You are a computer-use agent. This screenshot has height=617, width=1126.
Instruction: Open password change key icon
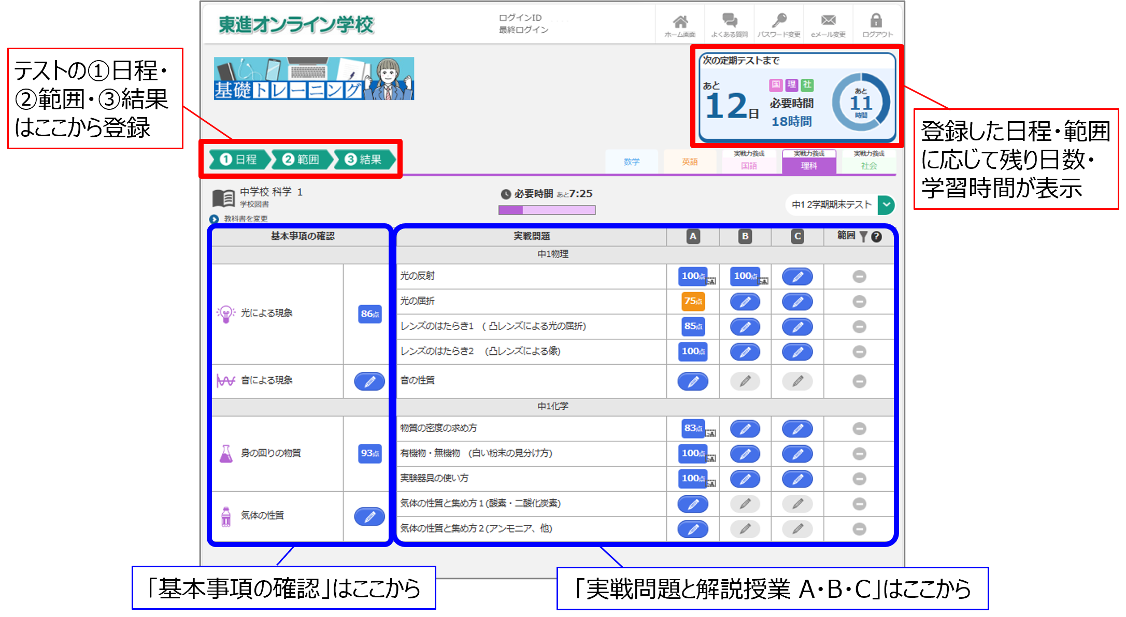[x=779, y=21]
